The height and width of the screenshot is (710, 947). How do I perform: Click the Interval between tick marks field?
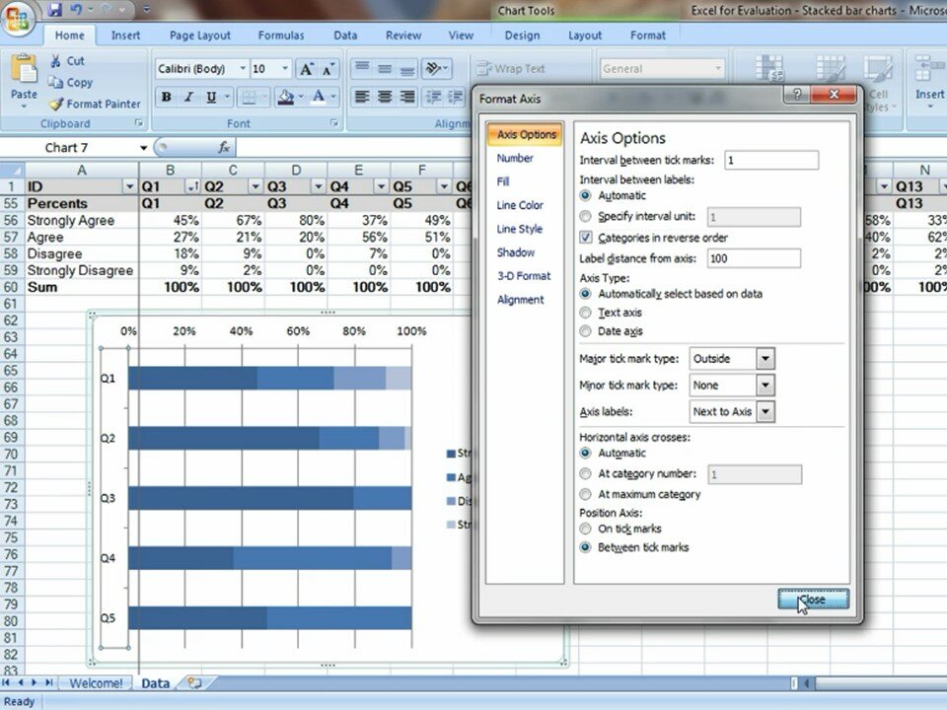pyautogui.click(x=771, y=160)
